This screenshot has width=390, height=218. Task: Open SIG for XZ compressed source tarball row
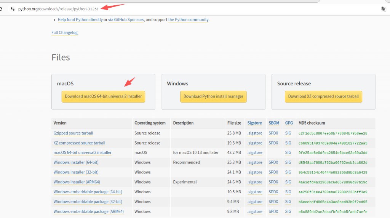(x=288, y=143)
